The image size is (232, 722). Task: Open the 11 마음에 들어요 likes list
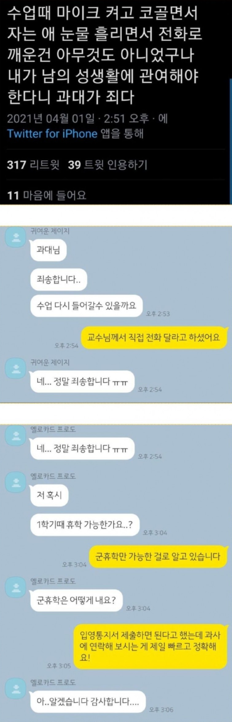[x=46, y=195]
